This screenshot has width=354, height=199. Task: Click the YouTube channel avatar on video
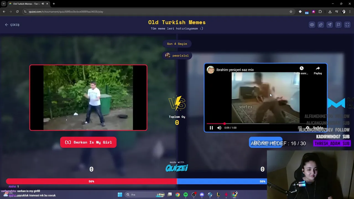pyautogui.click(x=211, y=70)
